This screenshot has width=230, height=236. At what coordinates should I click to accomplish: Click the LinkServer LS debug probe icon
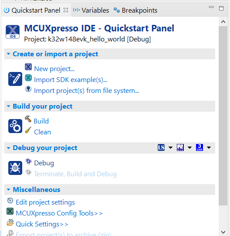point(161,147)
